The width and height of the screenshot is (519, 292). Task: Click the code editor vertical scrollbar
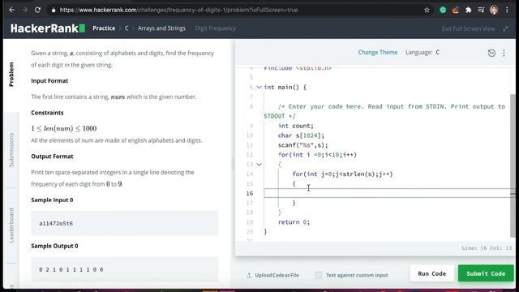click(513, 165)
